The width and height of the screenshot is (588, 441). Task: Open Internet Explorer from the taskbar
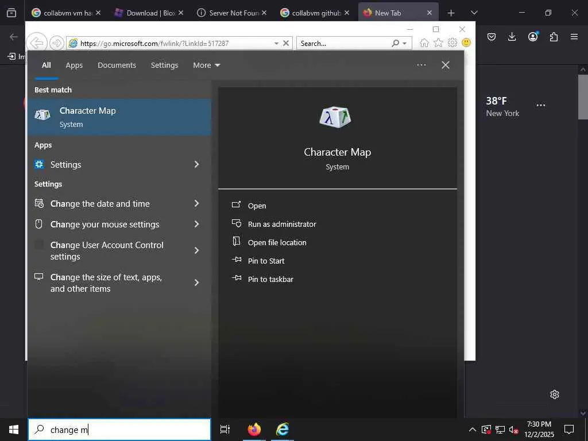(283, 430)
